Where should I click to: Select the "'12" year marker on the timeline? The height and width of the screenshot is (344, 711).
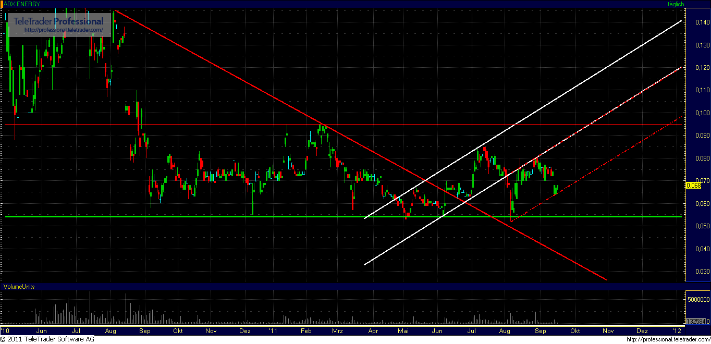(676, 330)
